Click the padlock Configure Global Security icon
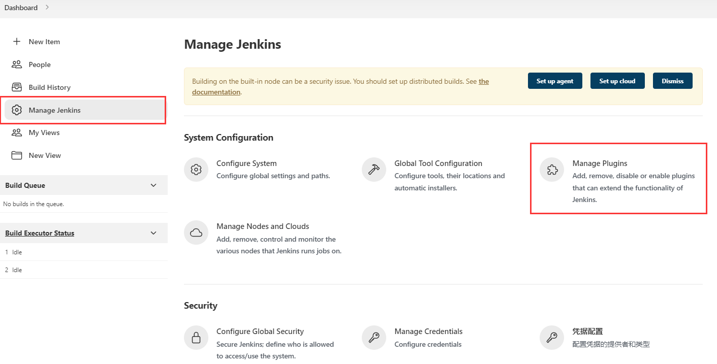The image size is (717, 364). point(196,338)
